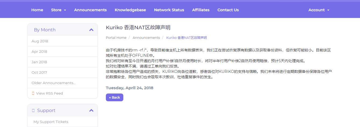
Task: Open Announcements in the top navigation
Action: click(x=90, y=10)
